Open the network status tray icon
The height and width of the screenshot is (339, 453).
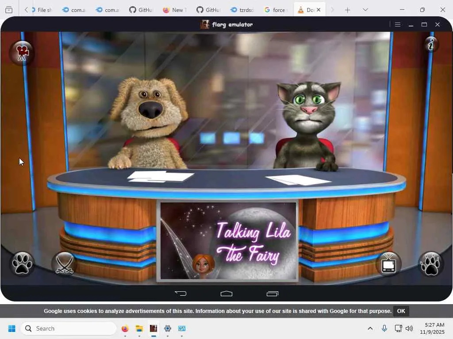(x=398, y=328)
